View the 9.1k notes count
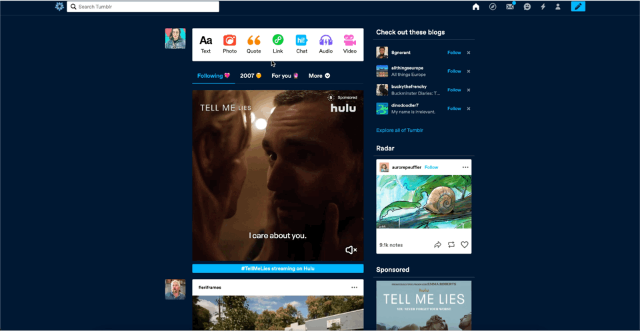 (391, 245)
